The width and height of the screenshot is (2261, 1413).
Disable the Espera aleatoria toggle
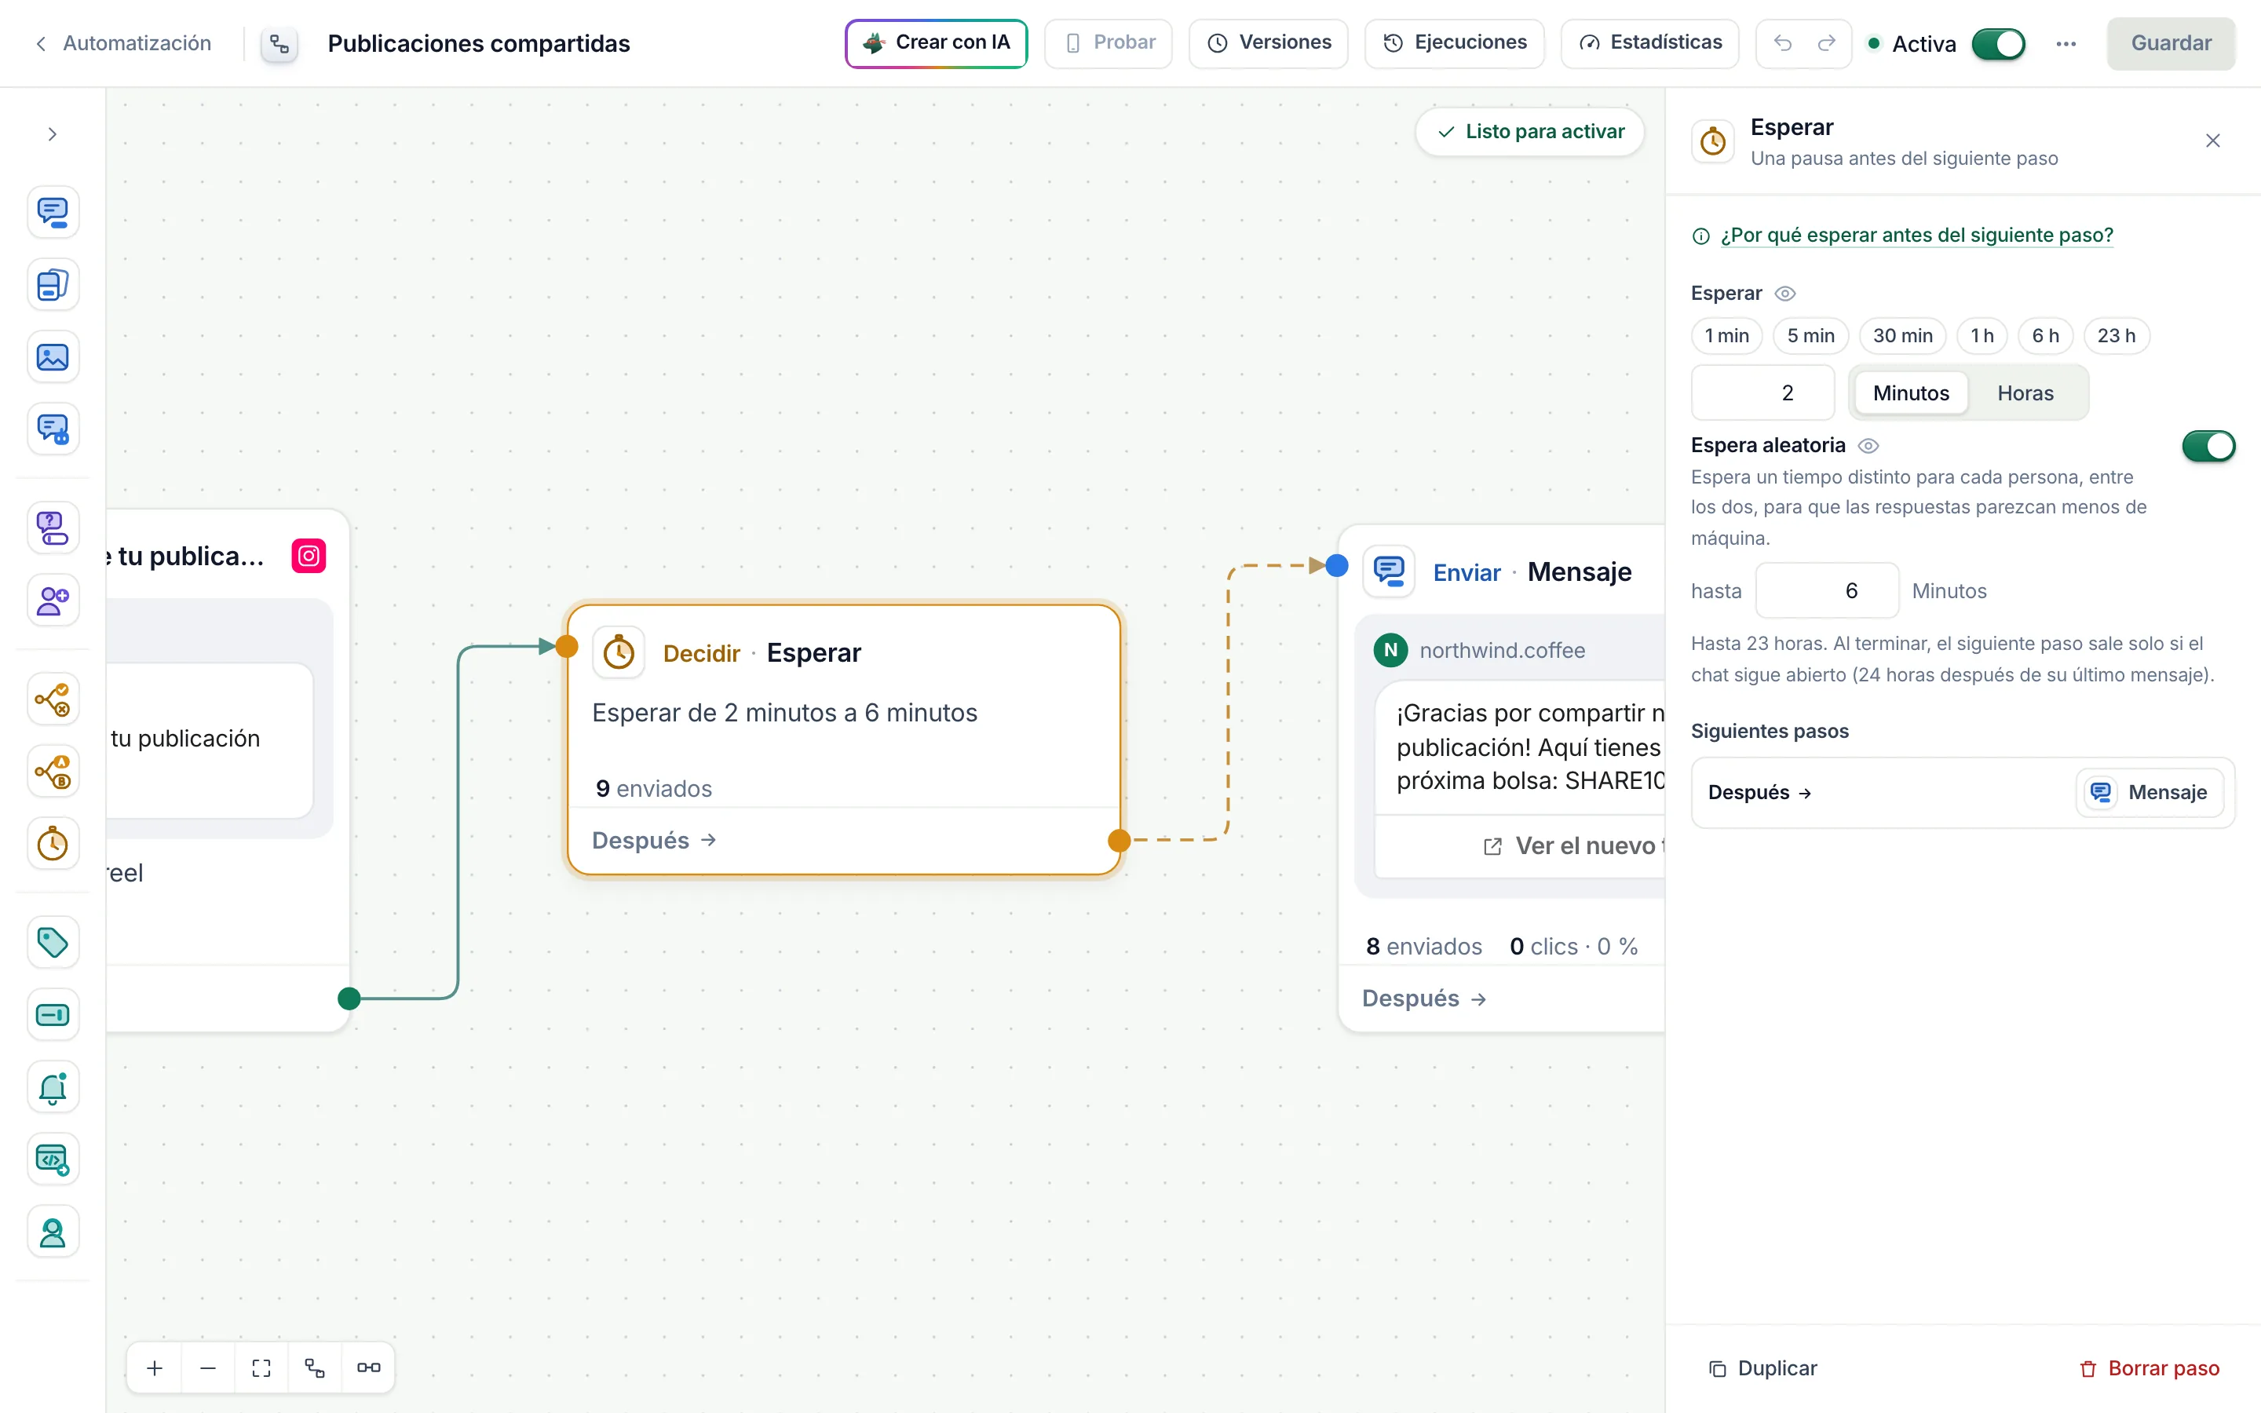(x=2208, y=446)
